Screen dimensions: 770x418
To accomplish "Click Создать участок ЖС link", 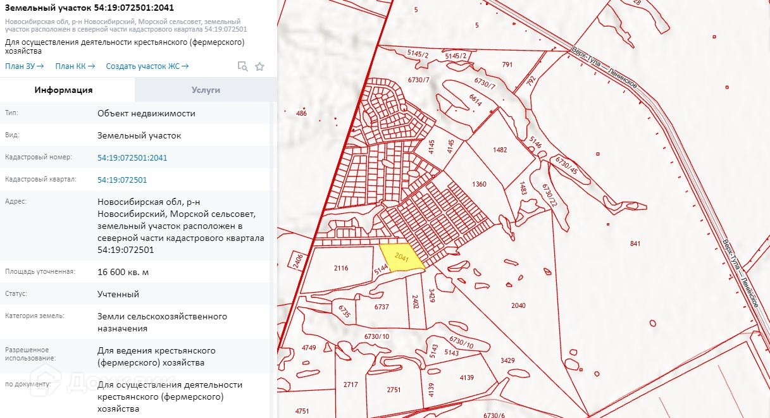I will (x=147, y=66).
